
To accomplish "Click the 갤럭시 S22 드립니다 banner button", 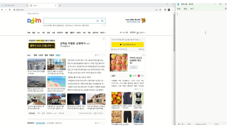I will point(42,46).
